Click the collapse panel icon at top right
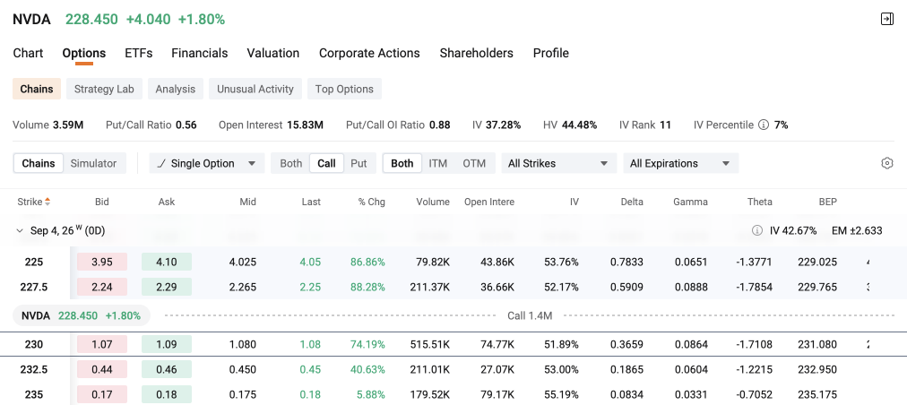 tap(886, 19)
